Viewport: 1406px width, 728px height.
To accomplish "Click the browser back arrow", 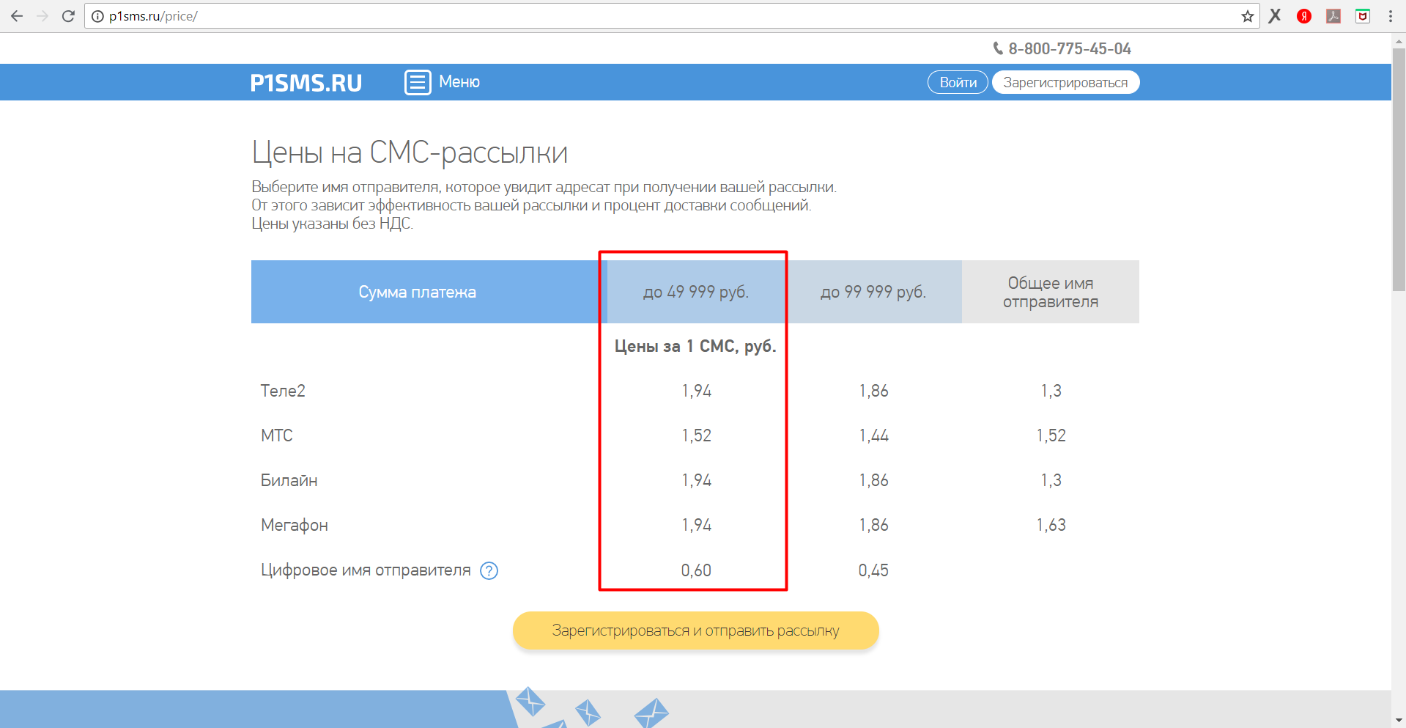I will pos(17,16).
